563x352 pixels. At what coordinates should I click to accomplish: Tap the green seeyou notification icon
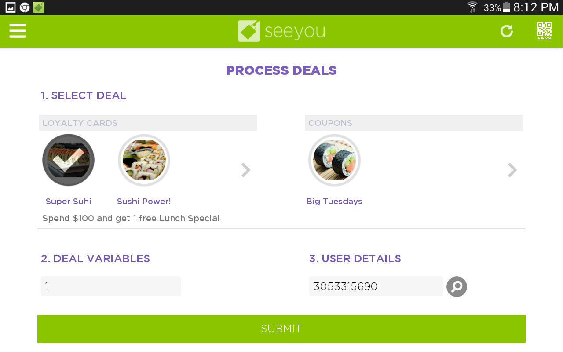[39, 7]
